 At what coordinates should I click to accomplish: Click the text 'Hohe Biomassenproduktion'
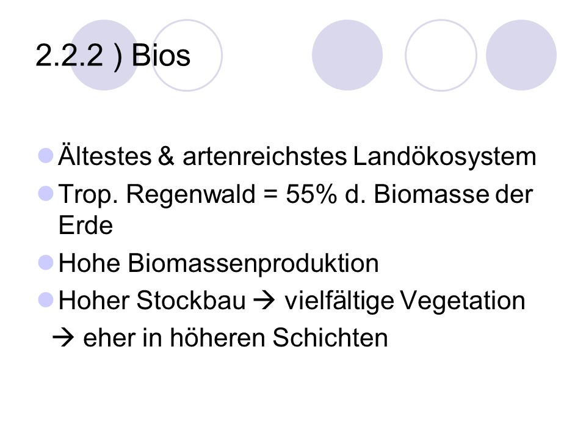click(219, 264)
